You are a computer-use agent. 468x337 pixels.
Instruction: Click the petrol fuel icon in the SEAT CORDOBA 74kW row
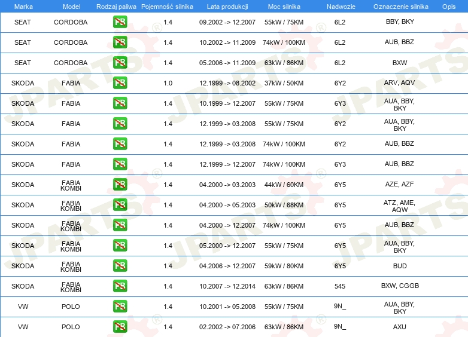pyautogui.click(x=120, y=42)
